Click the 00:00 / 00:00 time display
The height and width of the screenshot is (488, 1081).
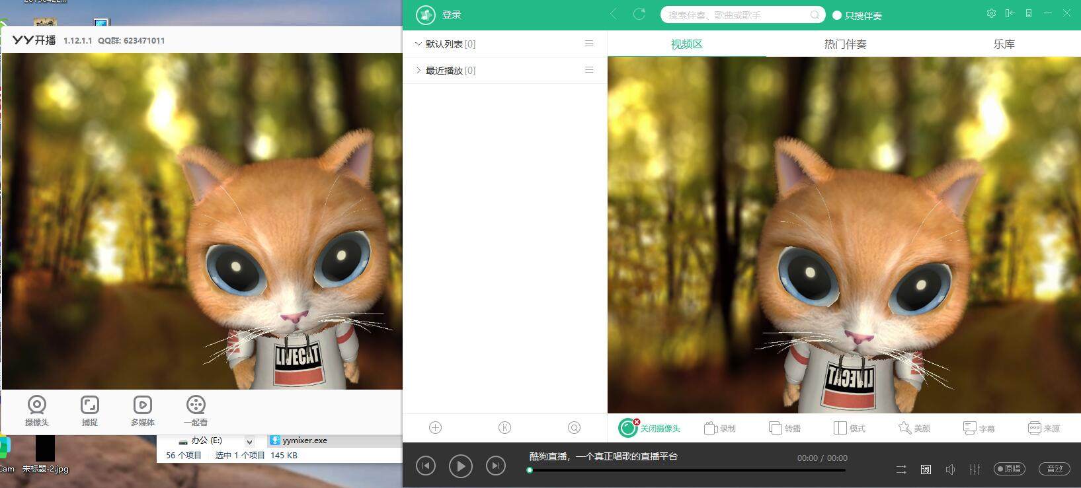(822, 458)
